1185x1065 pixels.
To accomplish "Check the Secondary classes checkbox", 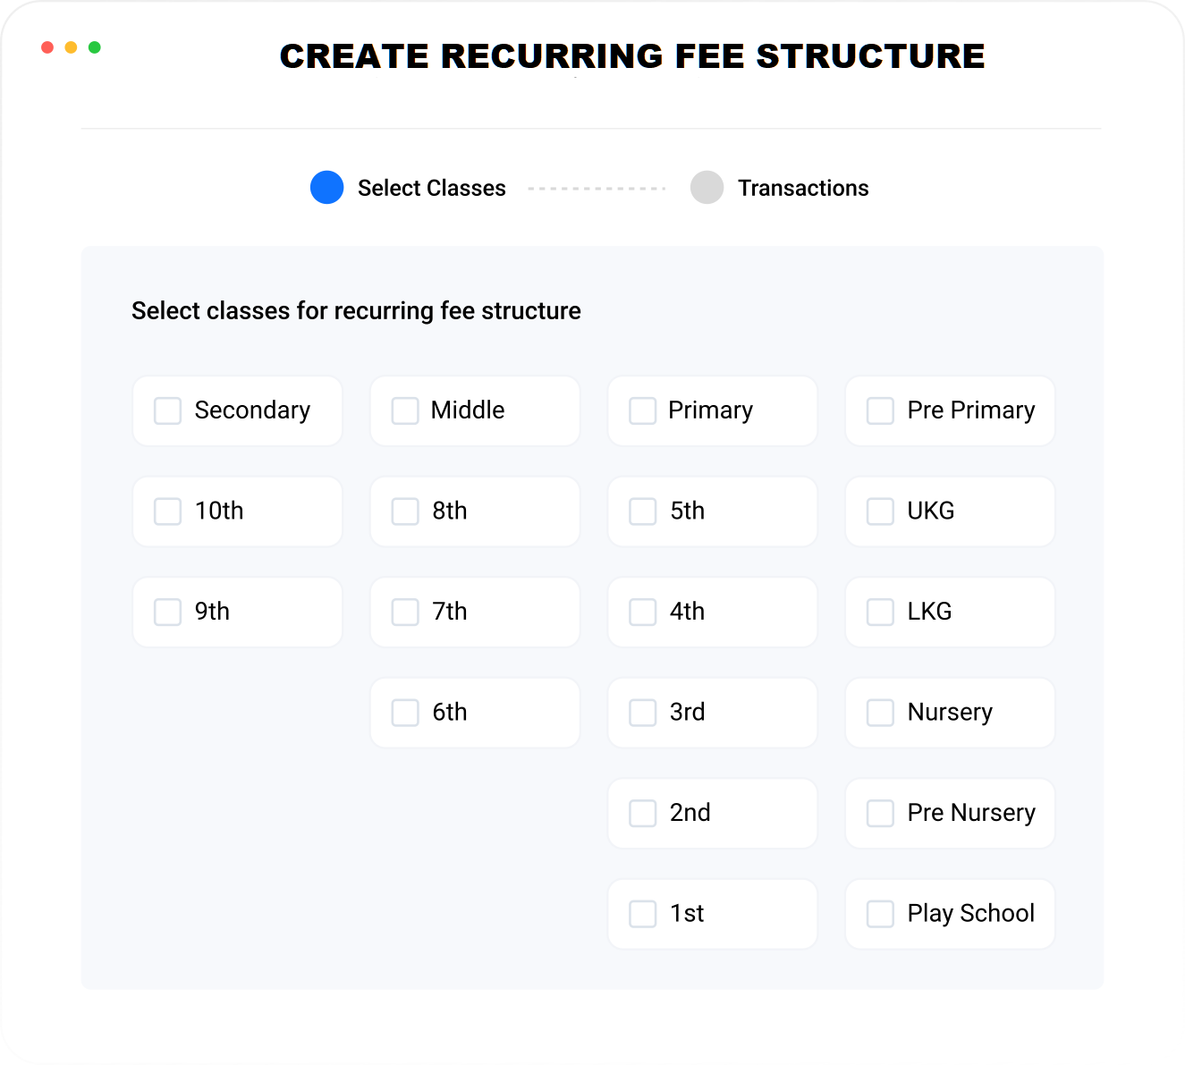I will coord(168,410).
